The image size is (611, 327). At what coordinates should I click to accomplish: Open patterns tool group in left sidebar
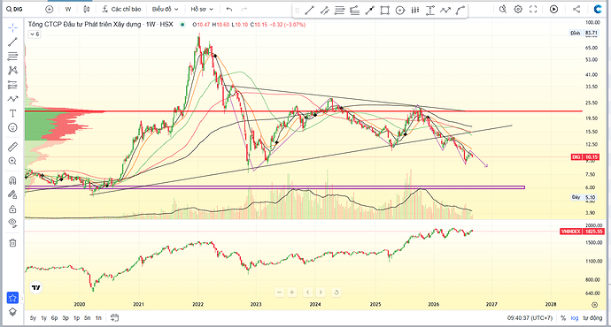pyautogui.click(x=13, y=71)
